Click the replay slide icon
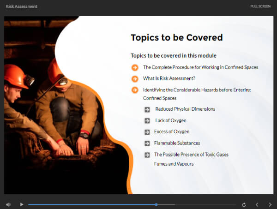The height and width of the screenshot is (209, 277). point(244,204)
